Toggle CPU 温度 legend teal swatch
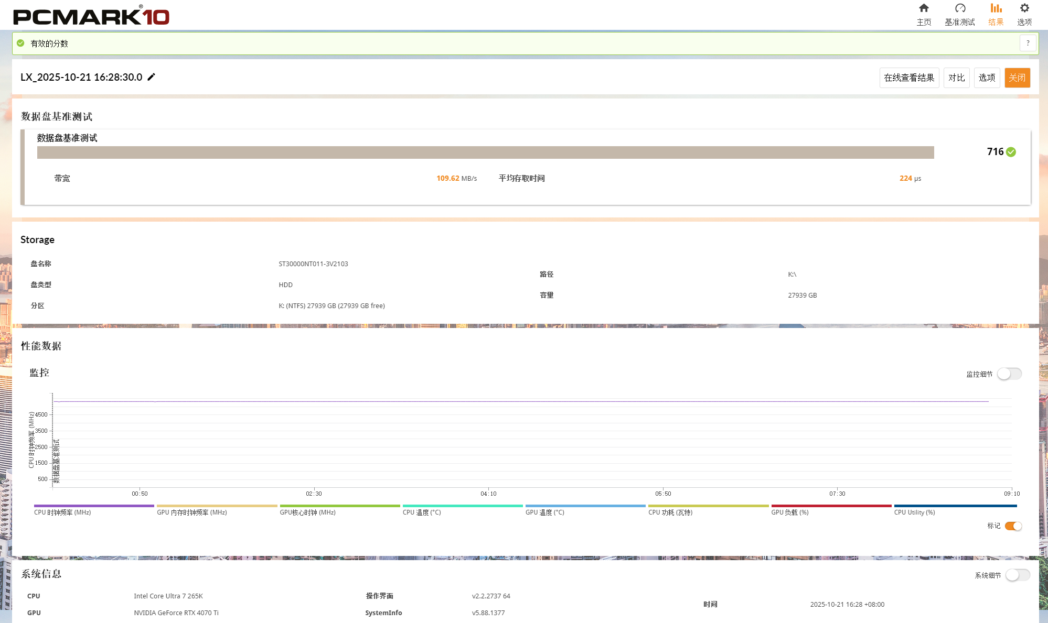Viewport: 1048px width, 623px height. click(x=462, y=506)
